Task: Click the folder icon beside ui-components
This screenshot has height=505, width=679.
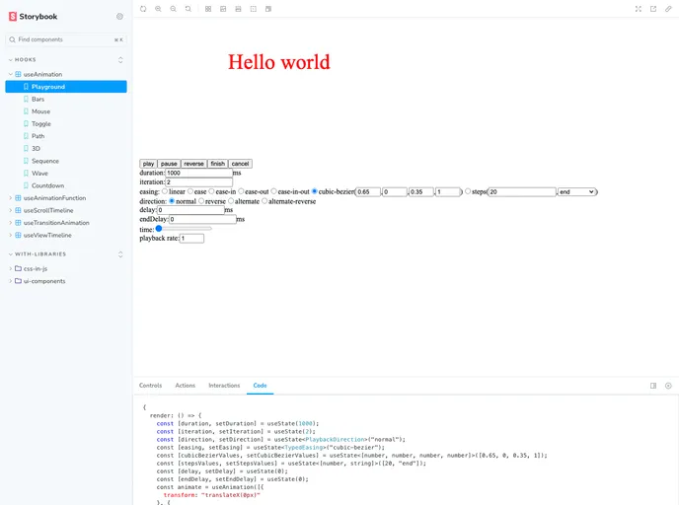Action: [18, 281]
